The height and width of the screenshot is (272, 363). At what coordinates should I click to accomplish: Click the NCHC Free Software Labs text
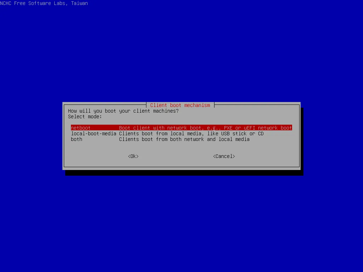pyautogui.click(x=44, y=3)
